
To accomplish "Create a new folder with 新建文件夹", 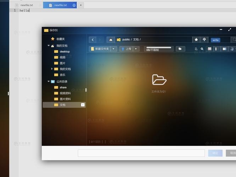I will [x=100, y=49].
